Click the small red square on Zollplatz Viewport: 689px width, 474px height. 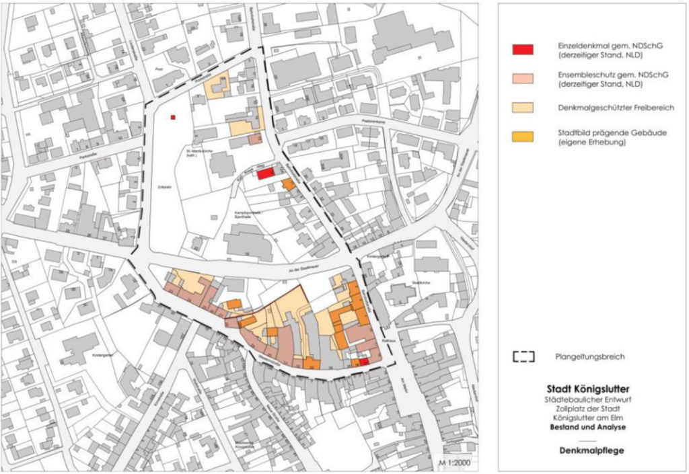(173, 118)
